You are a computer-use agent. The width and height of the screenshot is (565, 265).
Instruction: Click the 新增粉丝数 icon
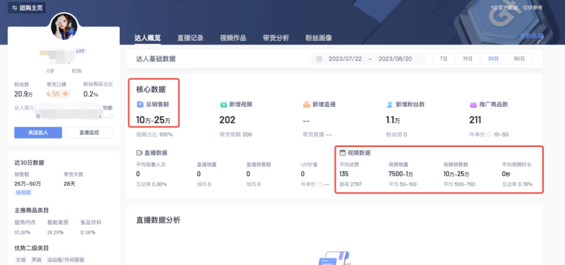point(389,105)
